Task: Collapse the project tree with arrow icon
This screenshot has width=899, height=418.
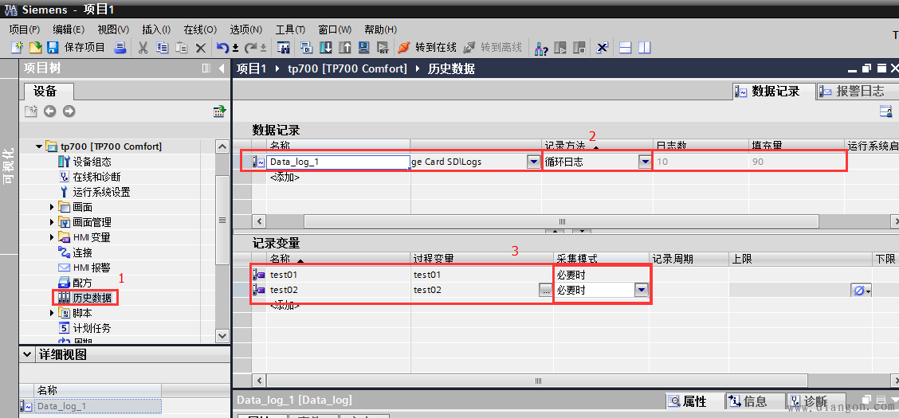Action: [222, 68]
